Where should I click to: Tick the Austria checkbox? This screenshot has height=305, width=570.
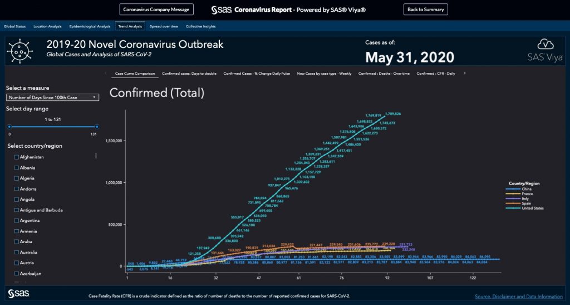coord(16,263)
